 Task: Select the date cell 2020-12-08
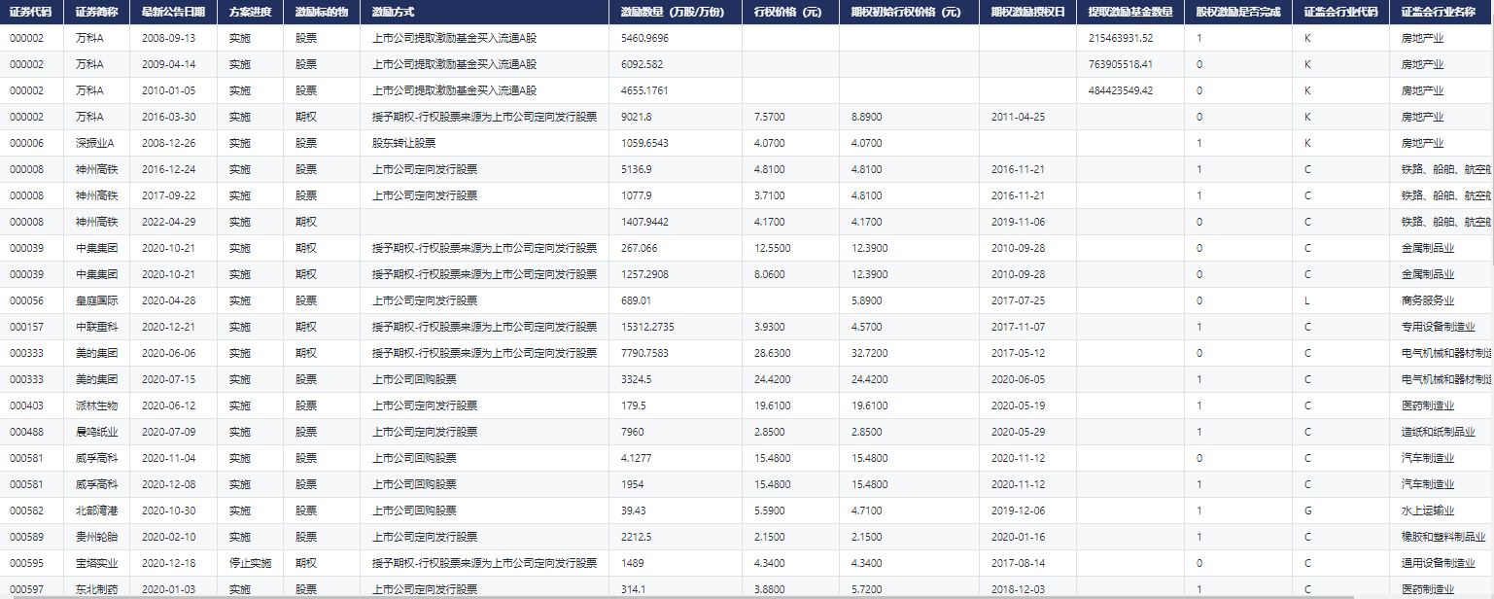point(168,484)
